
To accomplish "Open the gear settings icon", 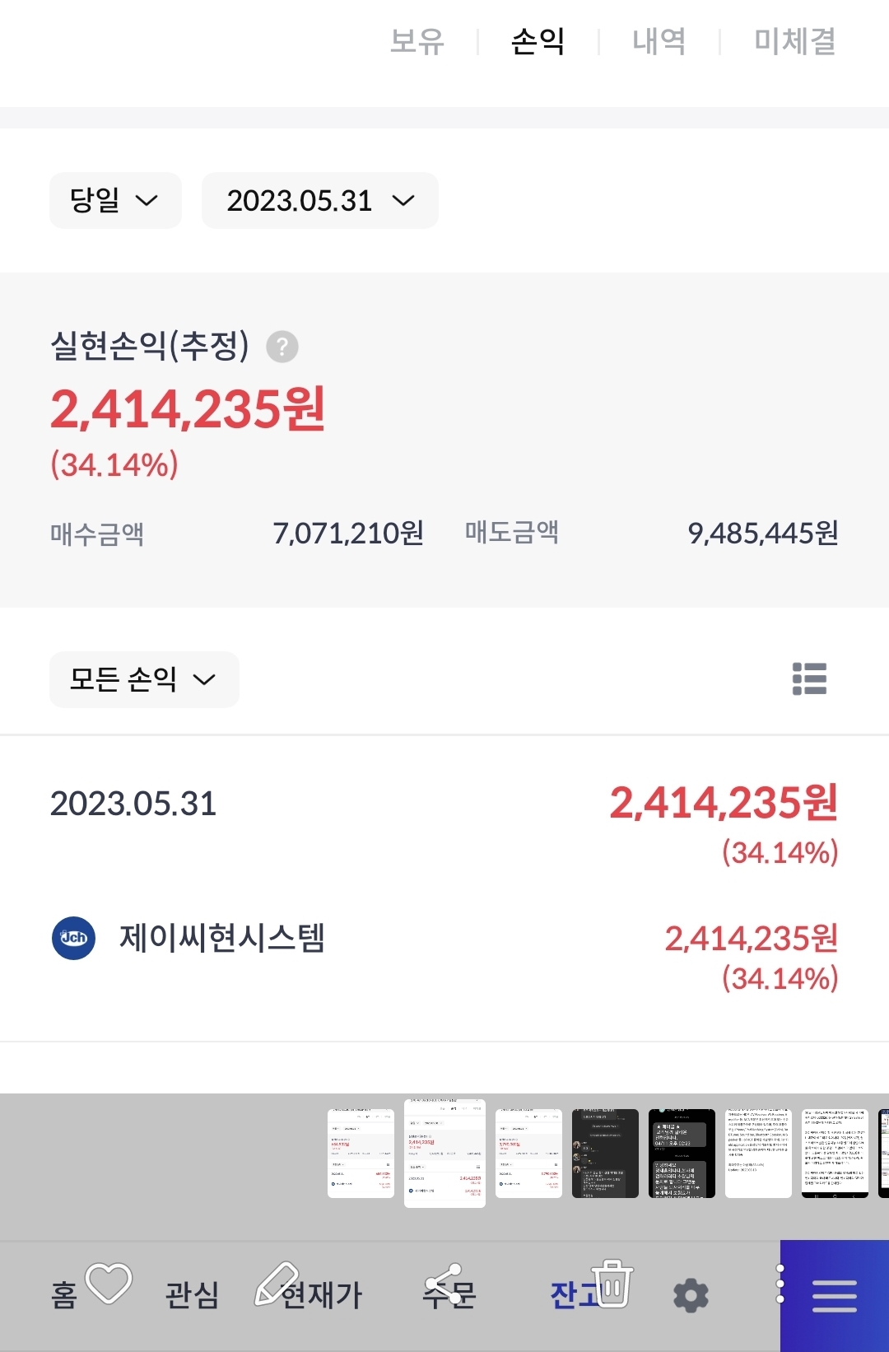I will click(691, 1295).
